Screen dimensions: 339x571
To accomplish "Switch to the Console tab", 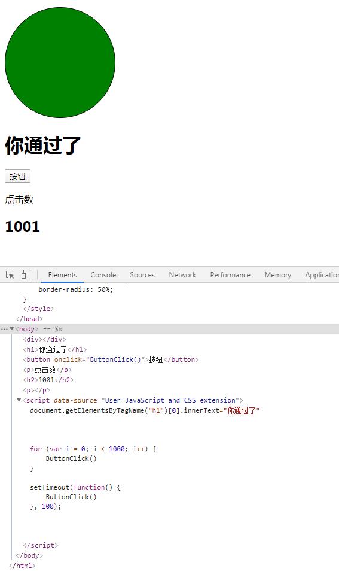I will 103,275.
